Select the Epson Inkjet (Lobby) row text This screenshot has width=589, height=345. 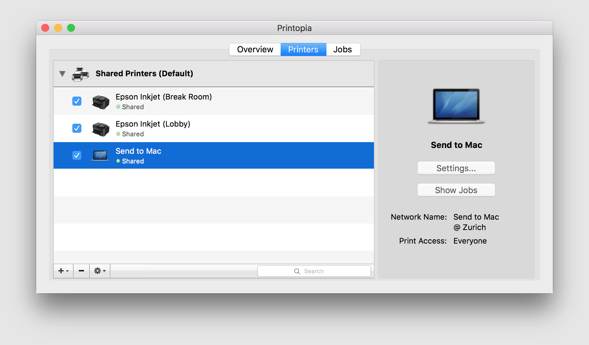click(x=153, y=124)
